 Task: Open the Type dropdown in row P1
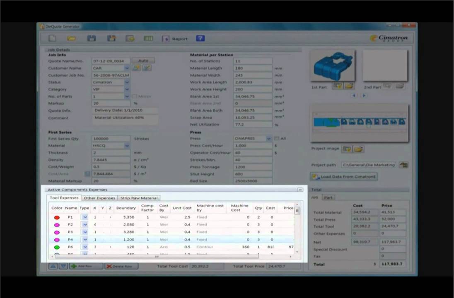point(85,217)
